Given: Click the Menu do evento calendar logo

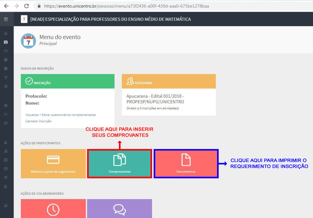Looking at the screenshot, I should 28,41.
